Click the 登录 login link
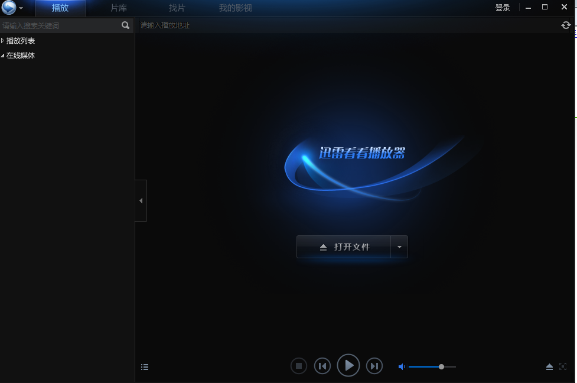Screen dimensions: 577x383 click(x=503, y=8)
